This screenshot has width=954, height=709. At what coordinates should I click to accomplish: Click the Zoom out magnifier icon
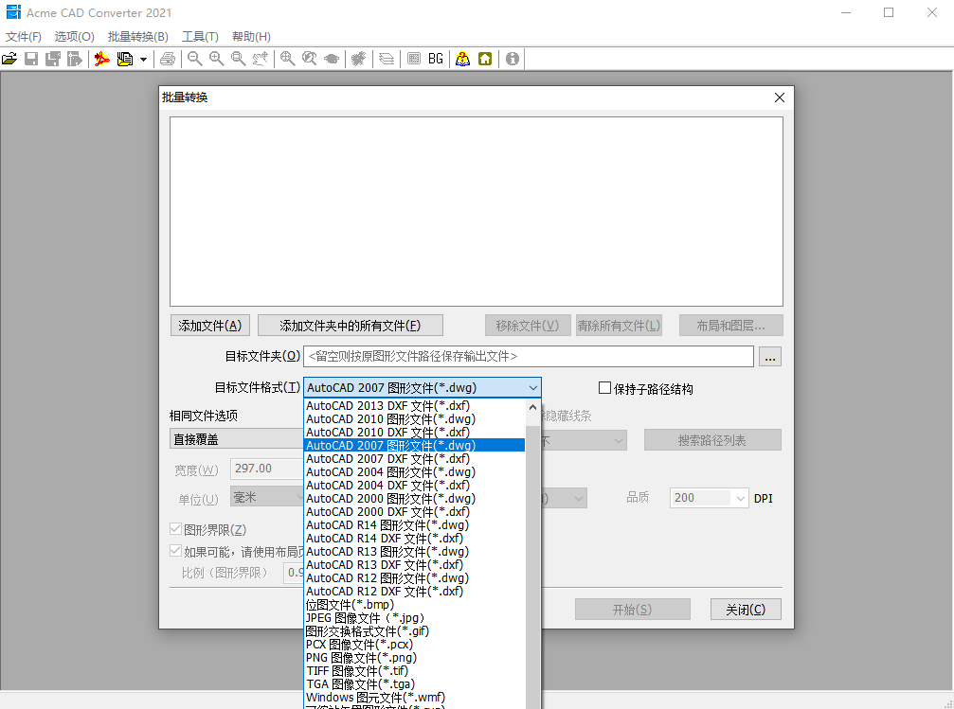[195, 59]
